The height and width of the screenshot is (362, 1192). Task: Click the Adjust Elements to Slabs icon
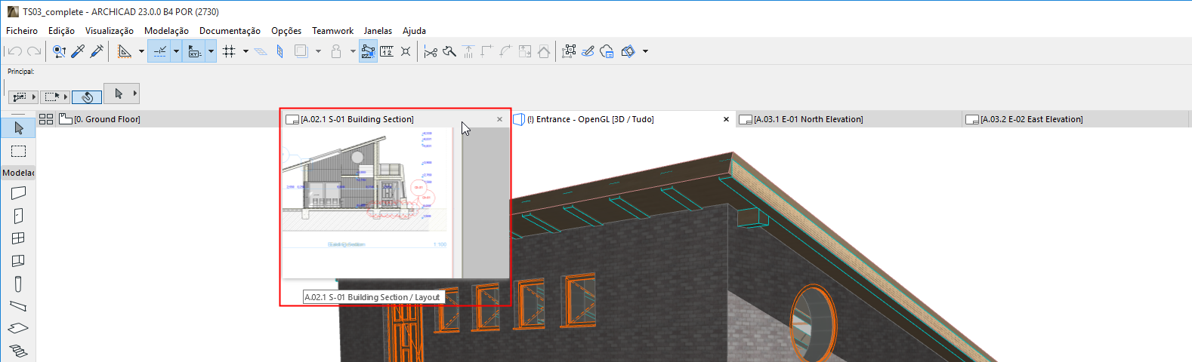click(x=468, y=51)
